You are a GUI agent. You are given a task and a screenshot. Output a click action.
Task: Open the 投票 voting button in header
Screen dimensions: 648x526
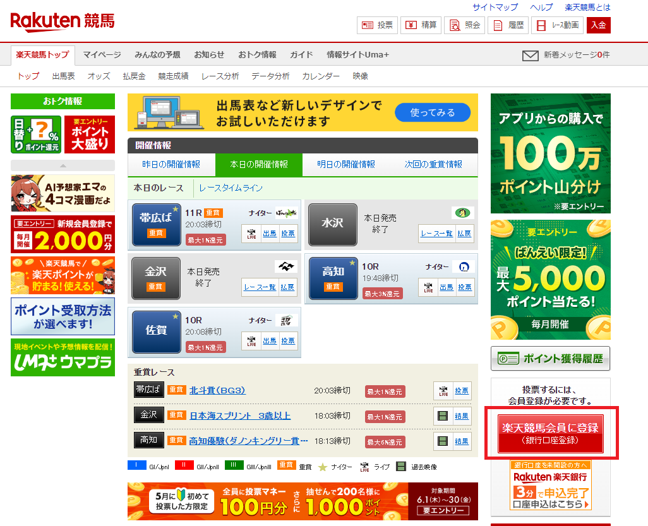coord(377,25)
